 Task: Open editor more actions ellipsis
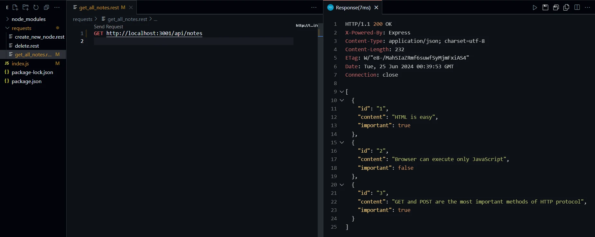coord(314,7)
